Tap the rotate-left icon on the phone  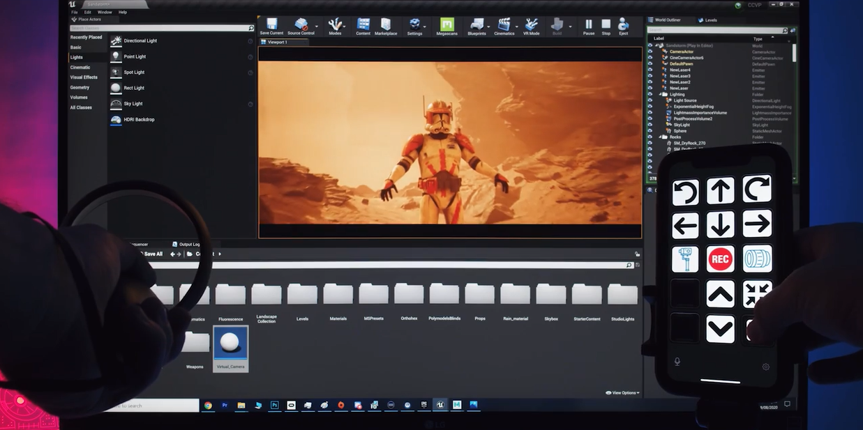(685, 191)
